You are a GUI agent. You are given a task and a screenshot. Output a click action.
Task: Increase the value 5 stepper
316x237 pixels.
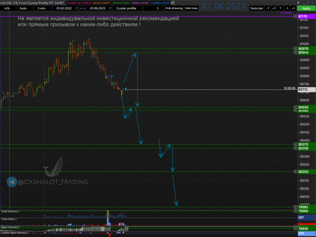[162, 7]
